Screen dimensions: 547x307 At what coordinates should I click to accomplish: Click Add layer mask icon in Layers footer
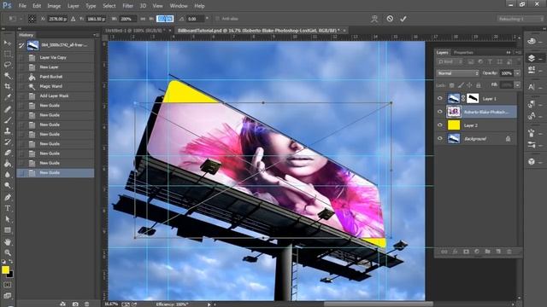[x=466, y=252]
